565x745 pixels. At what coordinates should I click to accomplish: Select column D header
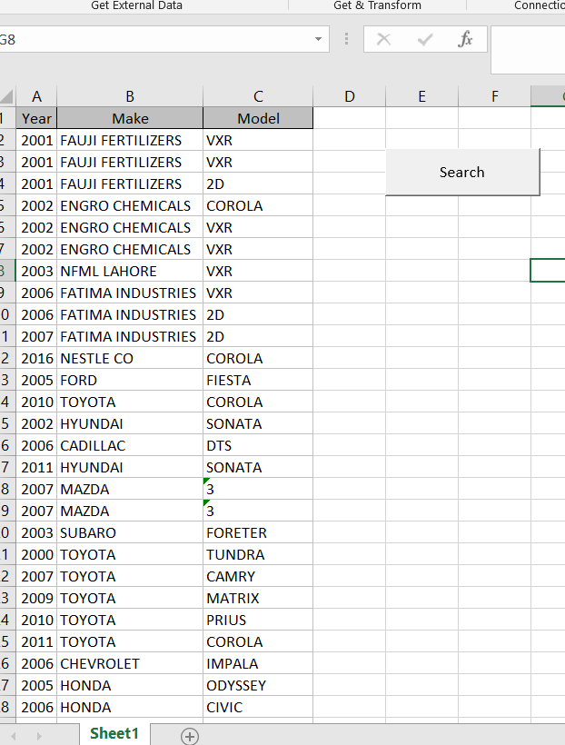(x=349, y=96)
